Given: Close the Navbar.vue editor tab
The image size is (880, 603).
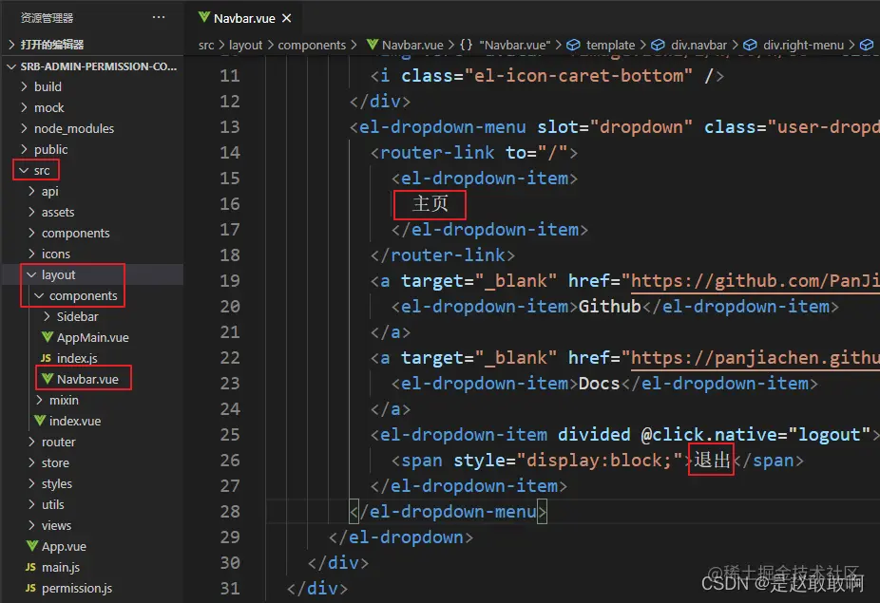Looking at the screenshot, I should click(286, 18).
